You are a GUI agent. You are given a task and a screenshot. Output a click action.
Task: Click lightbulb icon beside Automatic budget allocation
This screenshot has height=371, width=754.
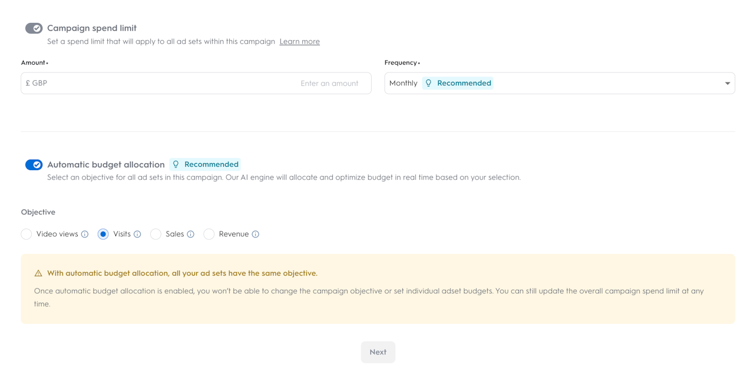pos(176,164)
